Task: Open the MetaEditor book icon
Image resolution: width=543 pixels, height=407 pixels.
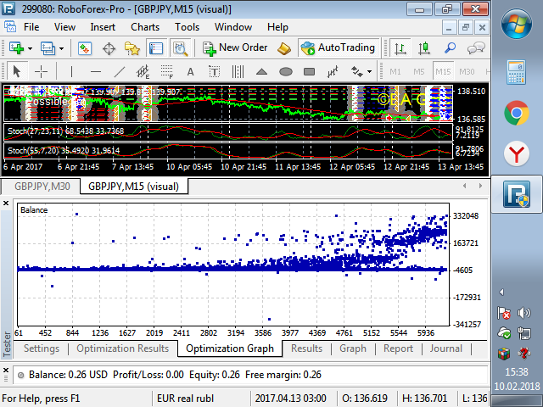Action: (x=284, y=48)
